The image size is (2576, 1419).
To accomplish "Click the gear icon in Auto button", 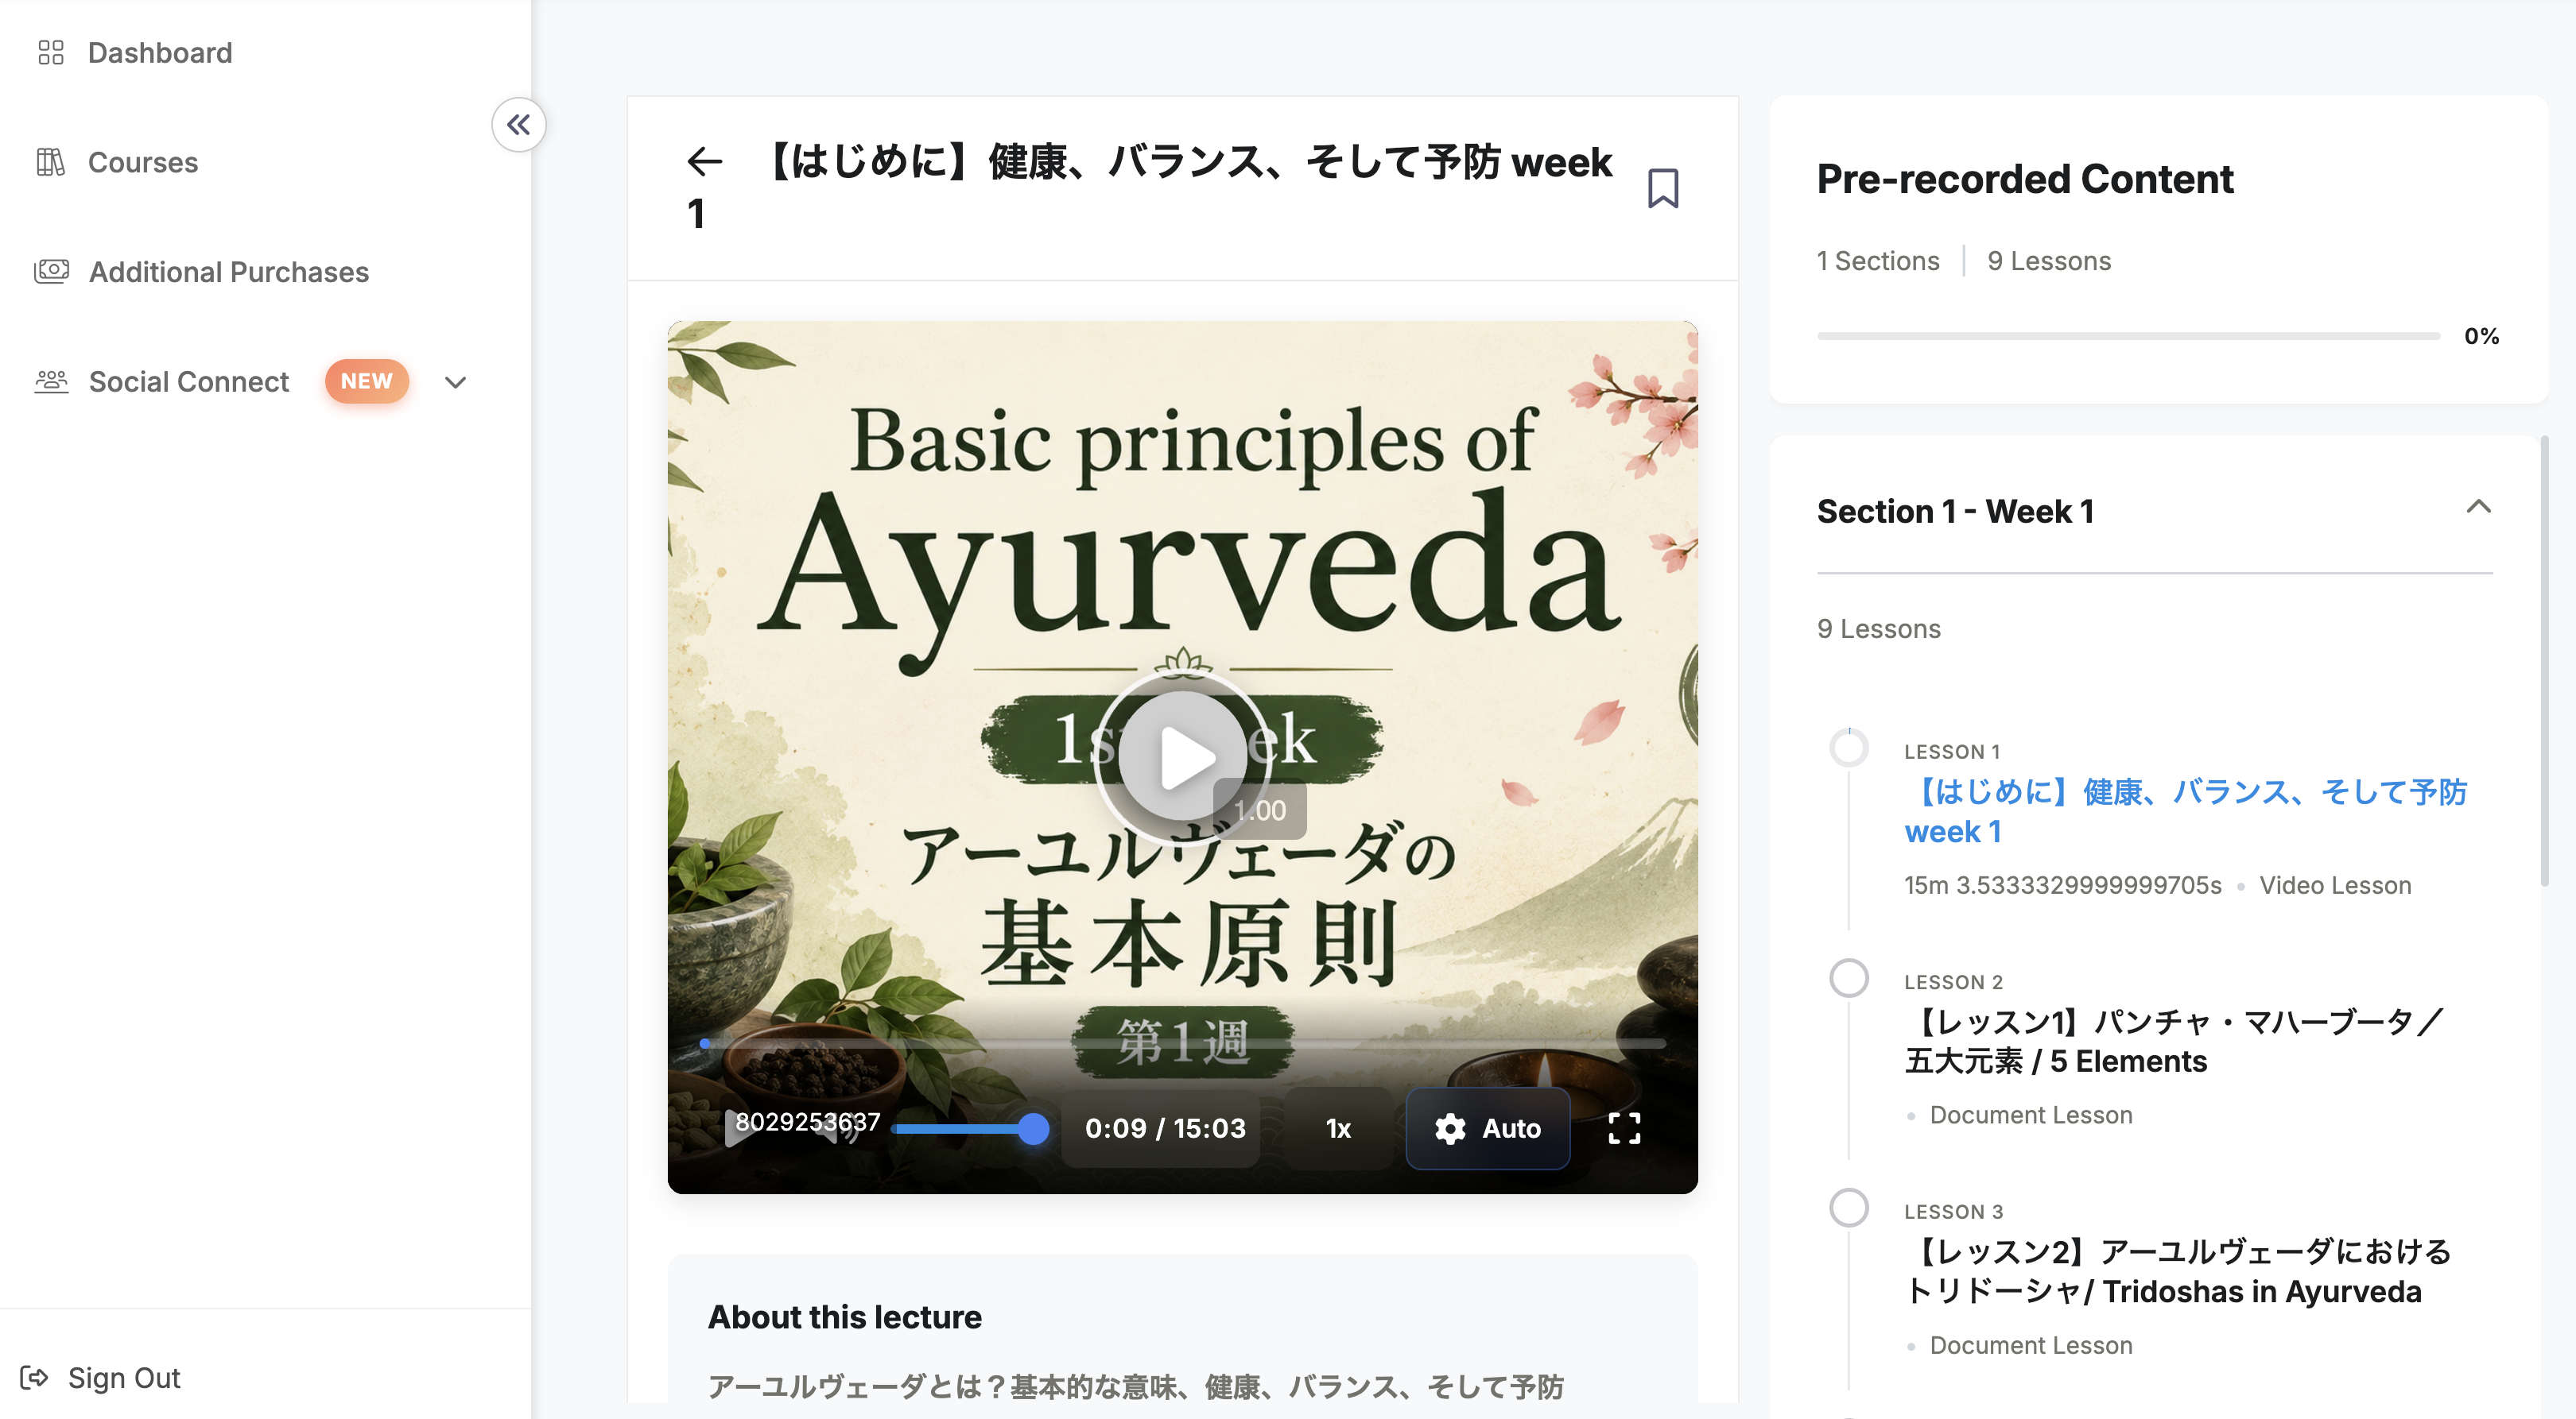I will 1450,1129.
